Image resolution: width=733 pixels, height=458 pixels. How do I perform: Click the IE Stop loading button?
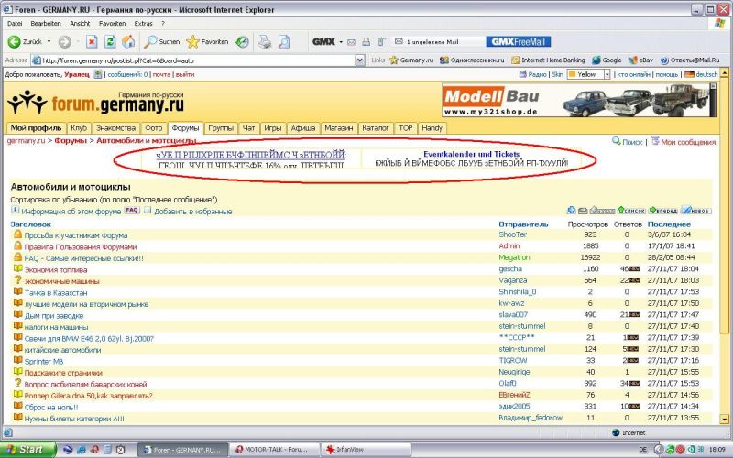click(x=92, y=41)
